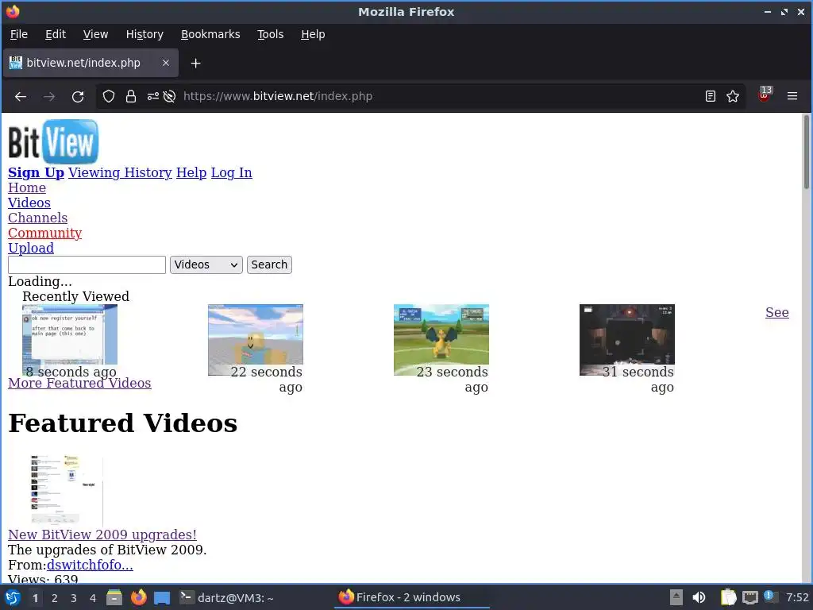This screenshot has width=813, height=610.
Task: Open the File menu
Action: pos(19,34)
